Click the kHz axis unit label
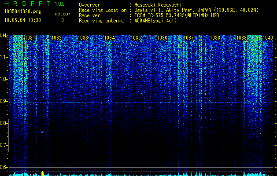 [x=4, y=36]
